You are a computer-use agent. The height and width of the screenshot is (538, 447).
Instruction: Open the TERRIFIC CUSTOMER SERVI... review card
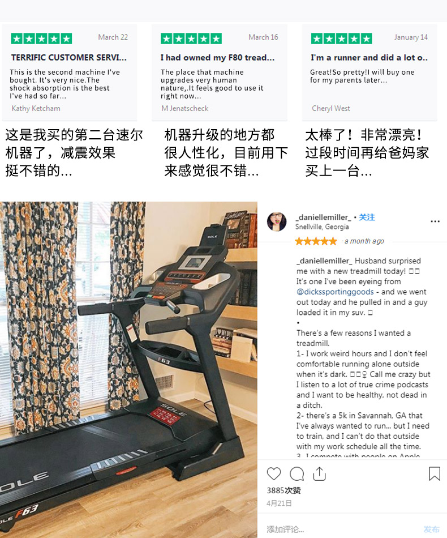(x=69, y=72)
